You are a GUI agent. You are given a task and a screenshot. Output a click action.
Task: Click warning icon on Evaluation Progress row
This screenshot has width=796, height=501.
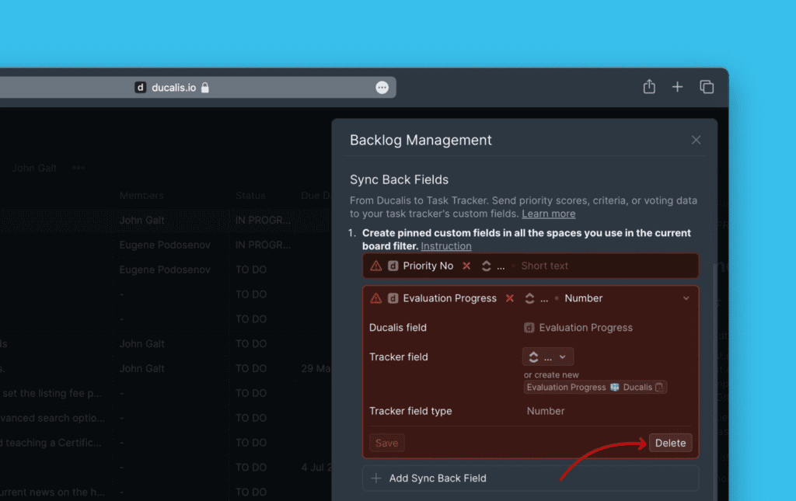(376, 298)
